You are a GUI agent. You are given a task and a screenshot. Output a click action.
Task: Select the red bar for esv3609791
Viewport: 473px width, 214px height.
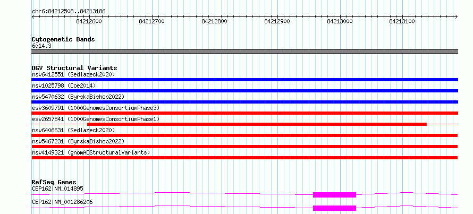[244, 113]
